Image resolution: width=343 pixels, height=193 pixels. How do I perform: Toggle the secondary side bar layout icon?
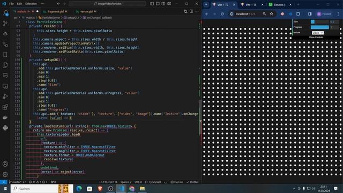(x=163, y=4)
